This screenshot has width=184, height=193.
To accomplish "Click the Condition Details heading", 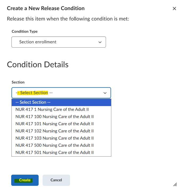I will (38, 65).
